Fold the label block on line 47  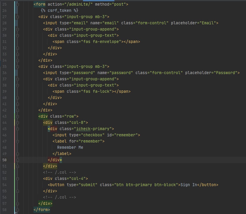(x=17, y=141)
